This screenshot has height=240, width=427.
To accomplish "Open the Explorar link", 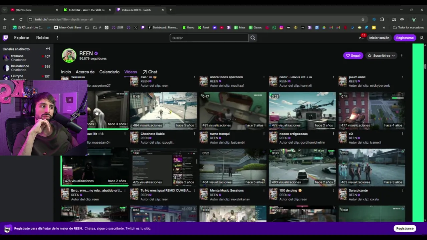I will [x=22, y=38].
